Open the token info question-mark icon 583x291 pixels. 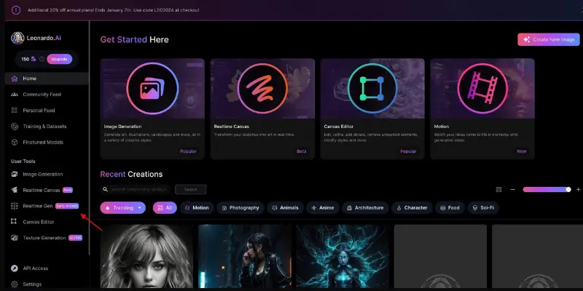(42, 59)
